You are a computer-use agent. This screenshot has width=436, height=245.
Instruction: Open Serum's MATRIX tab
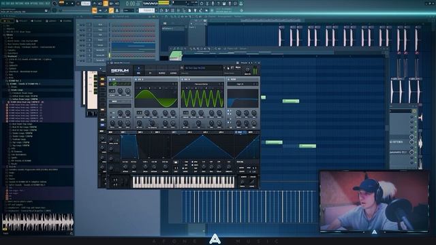pyautogui.click(x=162, y=73)
